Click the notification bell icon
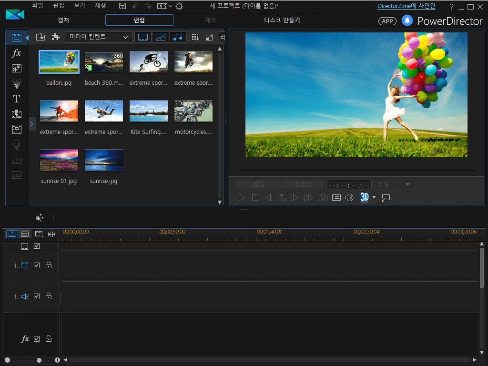 [407, 20]
